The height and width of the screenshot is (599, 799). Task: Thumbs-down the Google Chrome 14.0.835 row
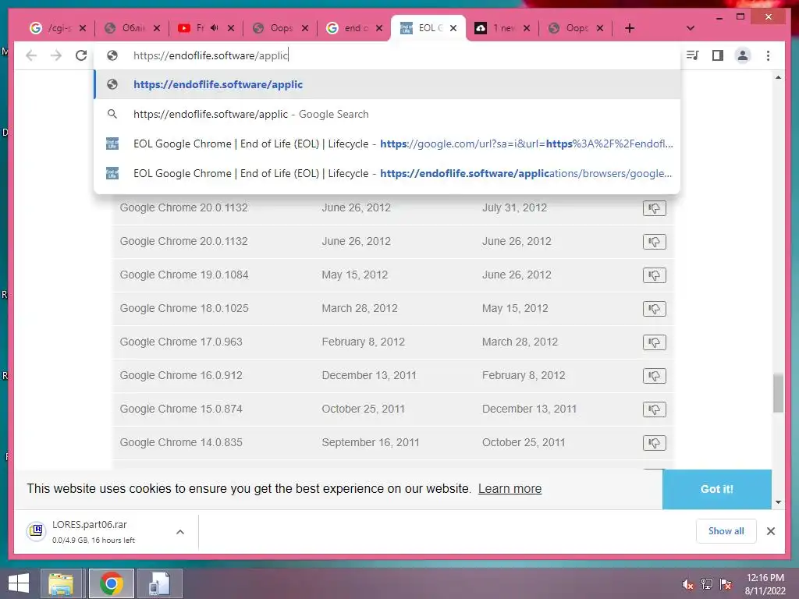[655, 443]
